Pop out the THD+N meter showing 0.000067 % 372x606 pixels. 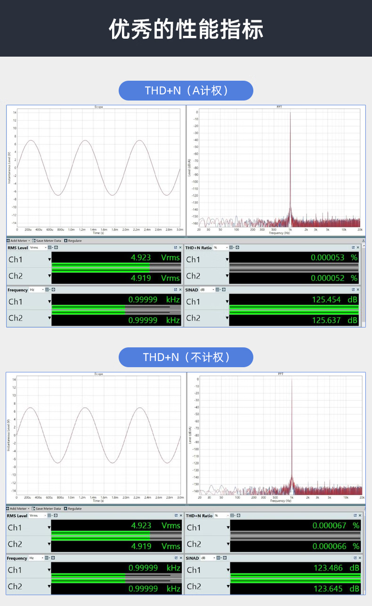point(356,516)
